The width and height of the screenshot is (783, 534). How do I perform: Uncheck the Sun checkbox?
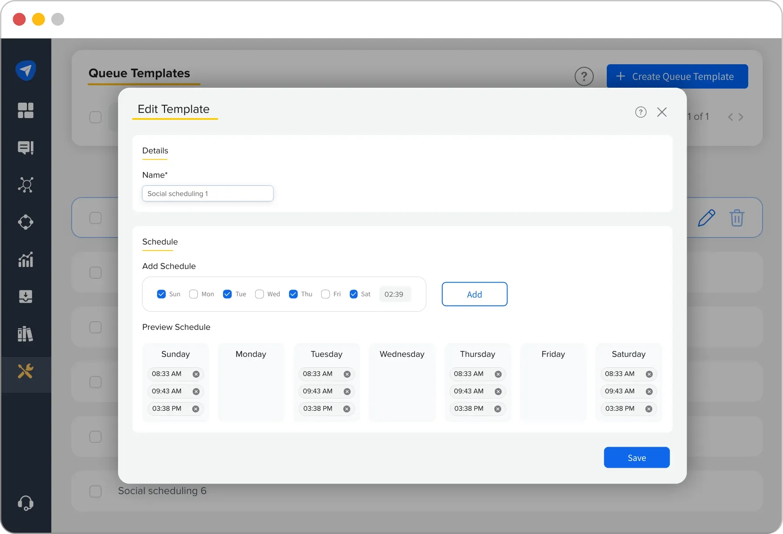(161, 294)
